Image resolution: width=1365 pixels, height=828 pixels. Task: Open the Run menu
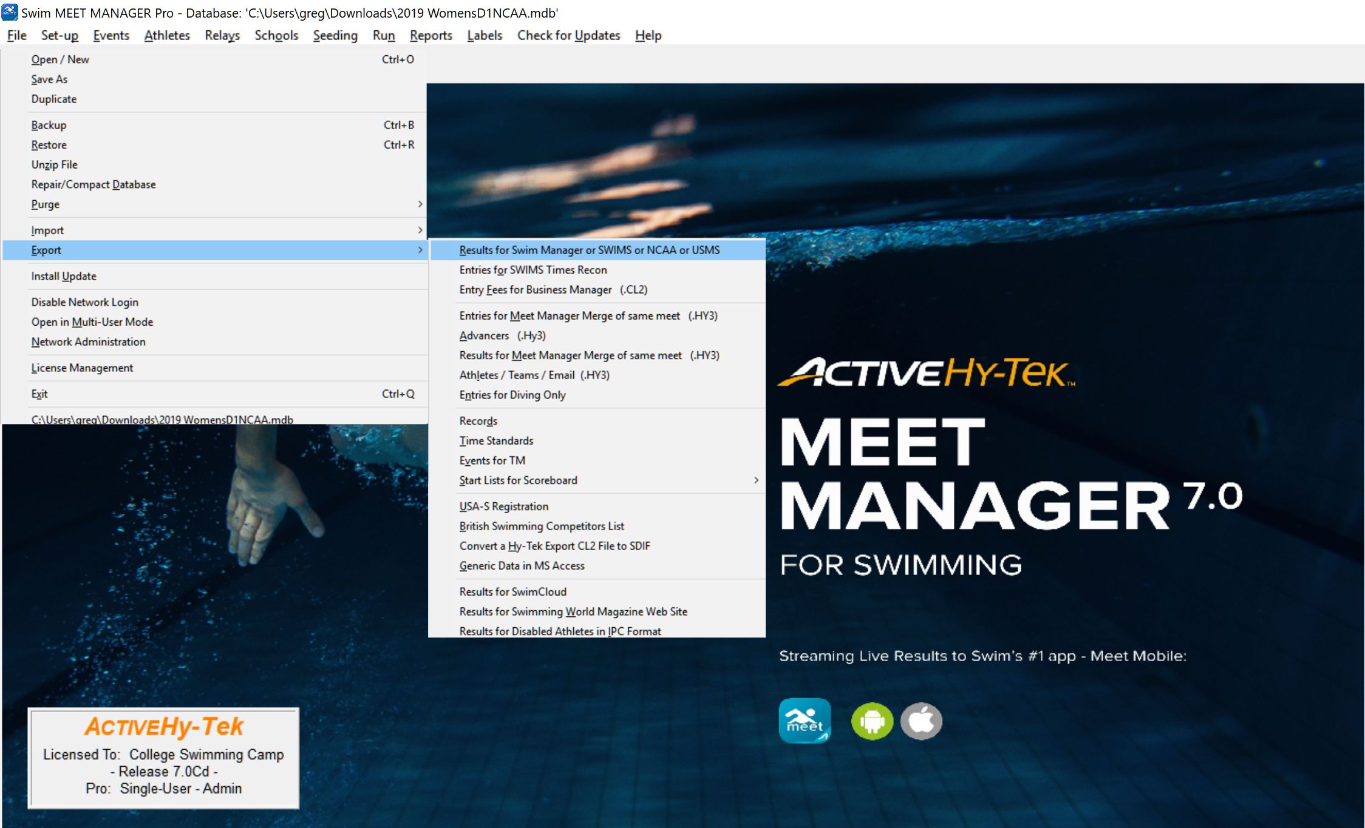(384, 35)
